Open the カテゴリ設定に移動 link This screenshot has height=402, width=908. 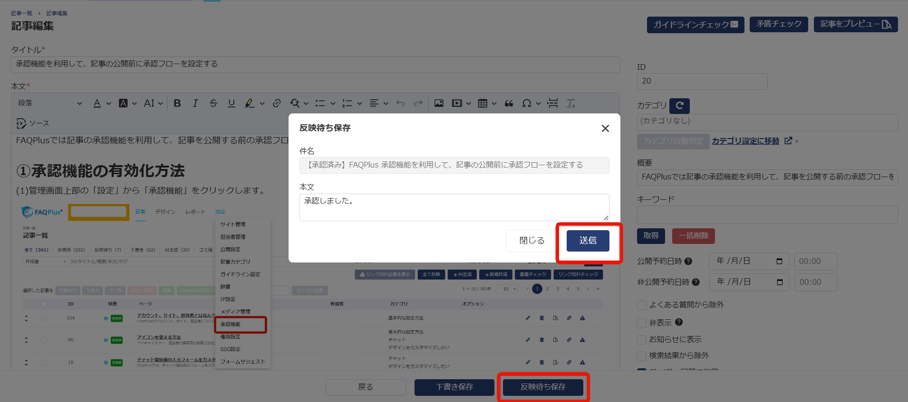tap(745, 141)
